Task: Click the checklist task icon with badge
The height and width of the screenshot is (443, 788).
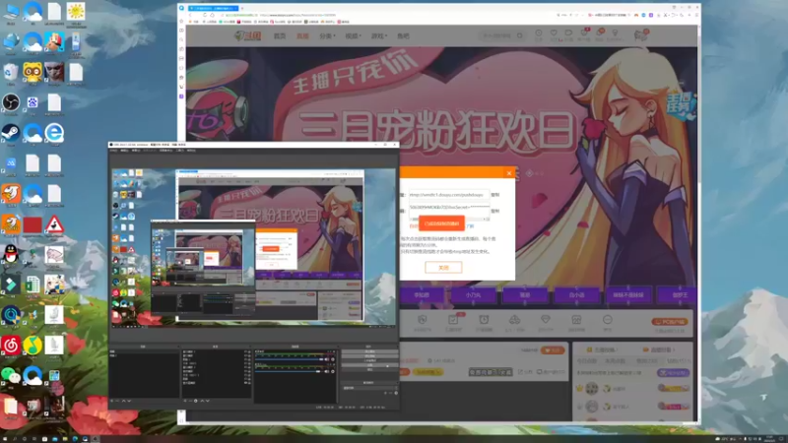Action: (x=453, y=320)
